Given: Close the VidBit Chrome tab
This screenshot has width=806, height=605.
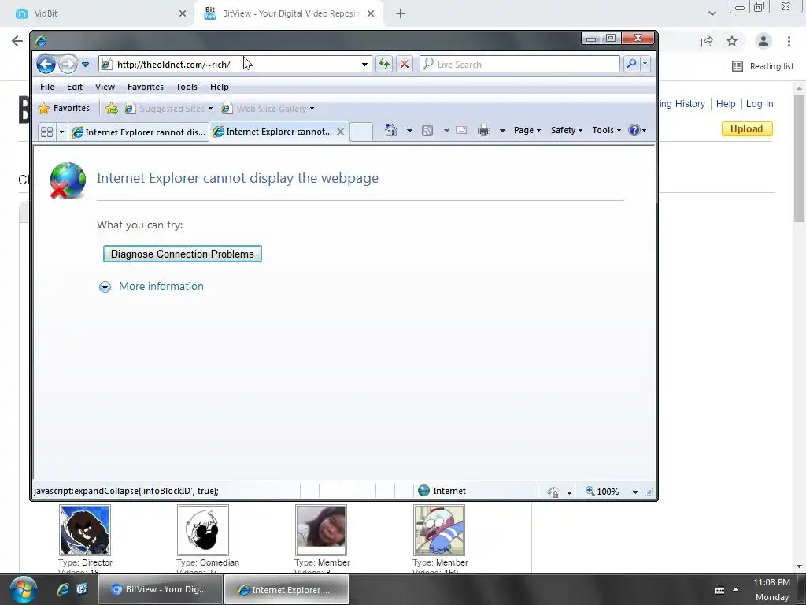Looking at the screenshot, I should pos(183,13).
